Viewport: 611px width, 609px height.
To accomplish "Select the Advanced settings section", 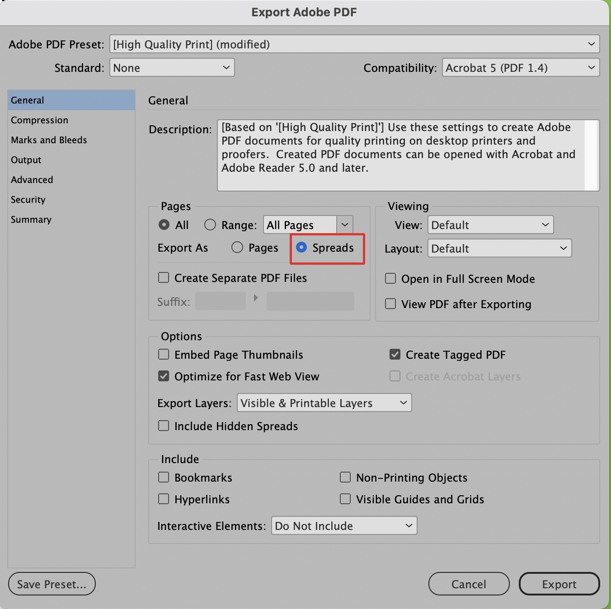I will pos(32,179).
